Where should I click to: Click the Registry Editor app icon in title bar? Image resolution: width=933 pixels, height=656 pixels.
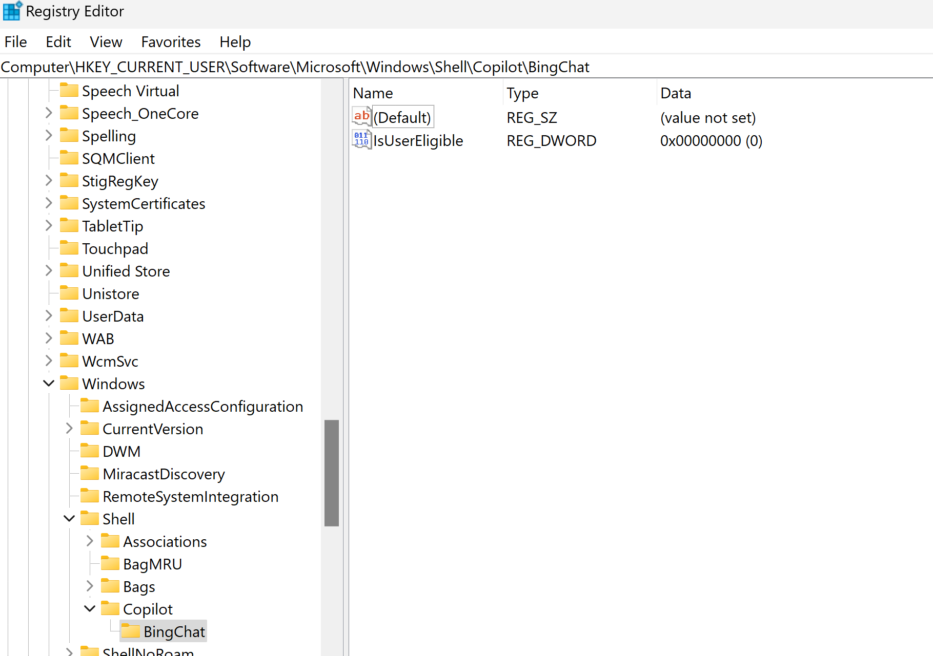12,11
